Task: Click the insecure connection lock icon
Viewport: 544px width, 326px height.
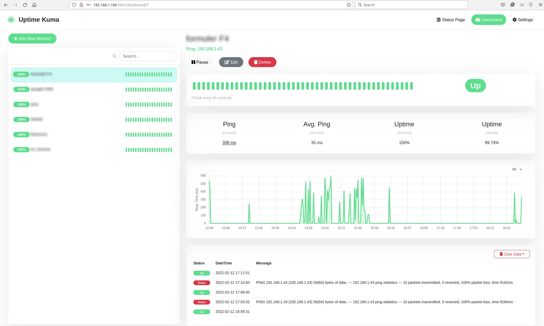Action: (81, 5)
